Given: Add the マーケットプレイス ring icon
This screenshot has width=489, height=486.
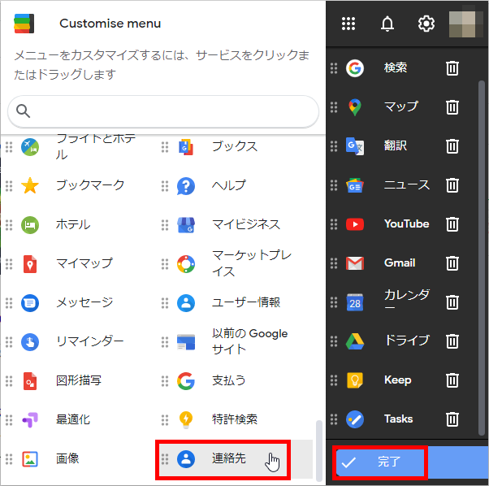Looking at the screenshot, I should [x=186, y=264].
